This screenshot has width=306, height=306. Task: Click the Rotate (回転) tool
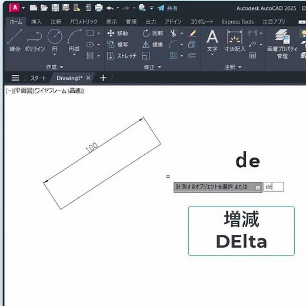click(153, 33)
